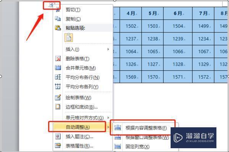Click the Distribute Rows Evenly icon
Image resolution: width=229 pixels, height=152 pixels.
coord(58,77)
